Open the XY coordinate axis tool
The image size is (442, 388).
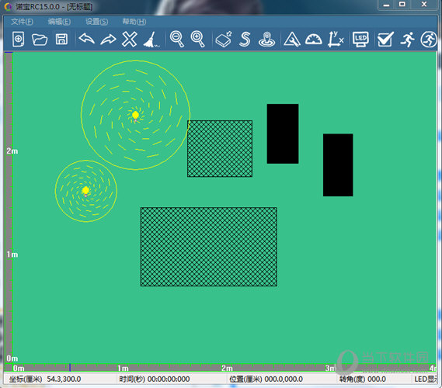click(x=336, y=39)
